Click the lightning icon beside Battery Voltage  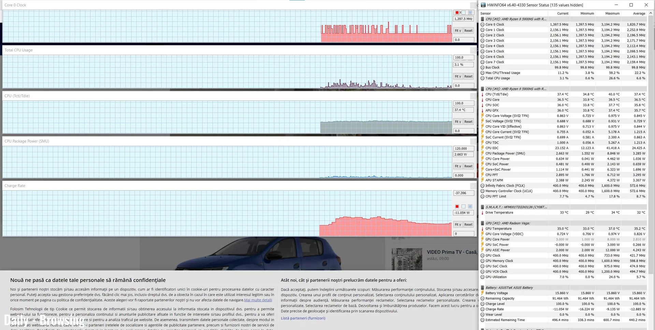click(x=482, y=293)
